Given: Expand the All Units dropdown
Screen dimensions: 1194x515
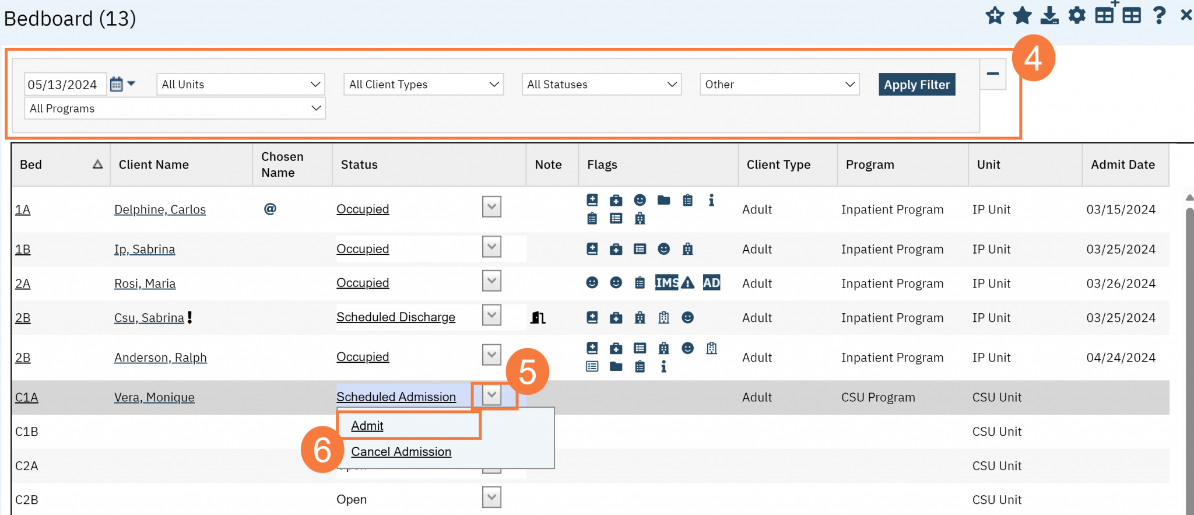Looking at the screenshot, I should coord(240,85).
